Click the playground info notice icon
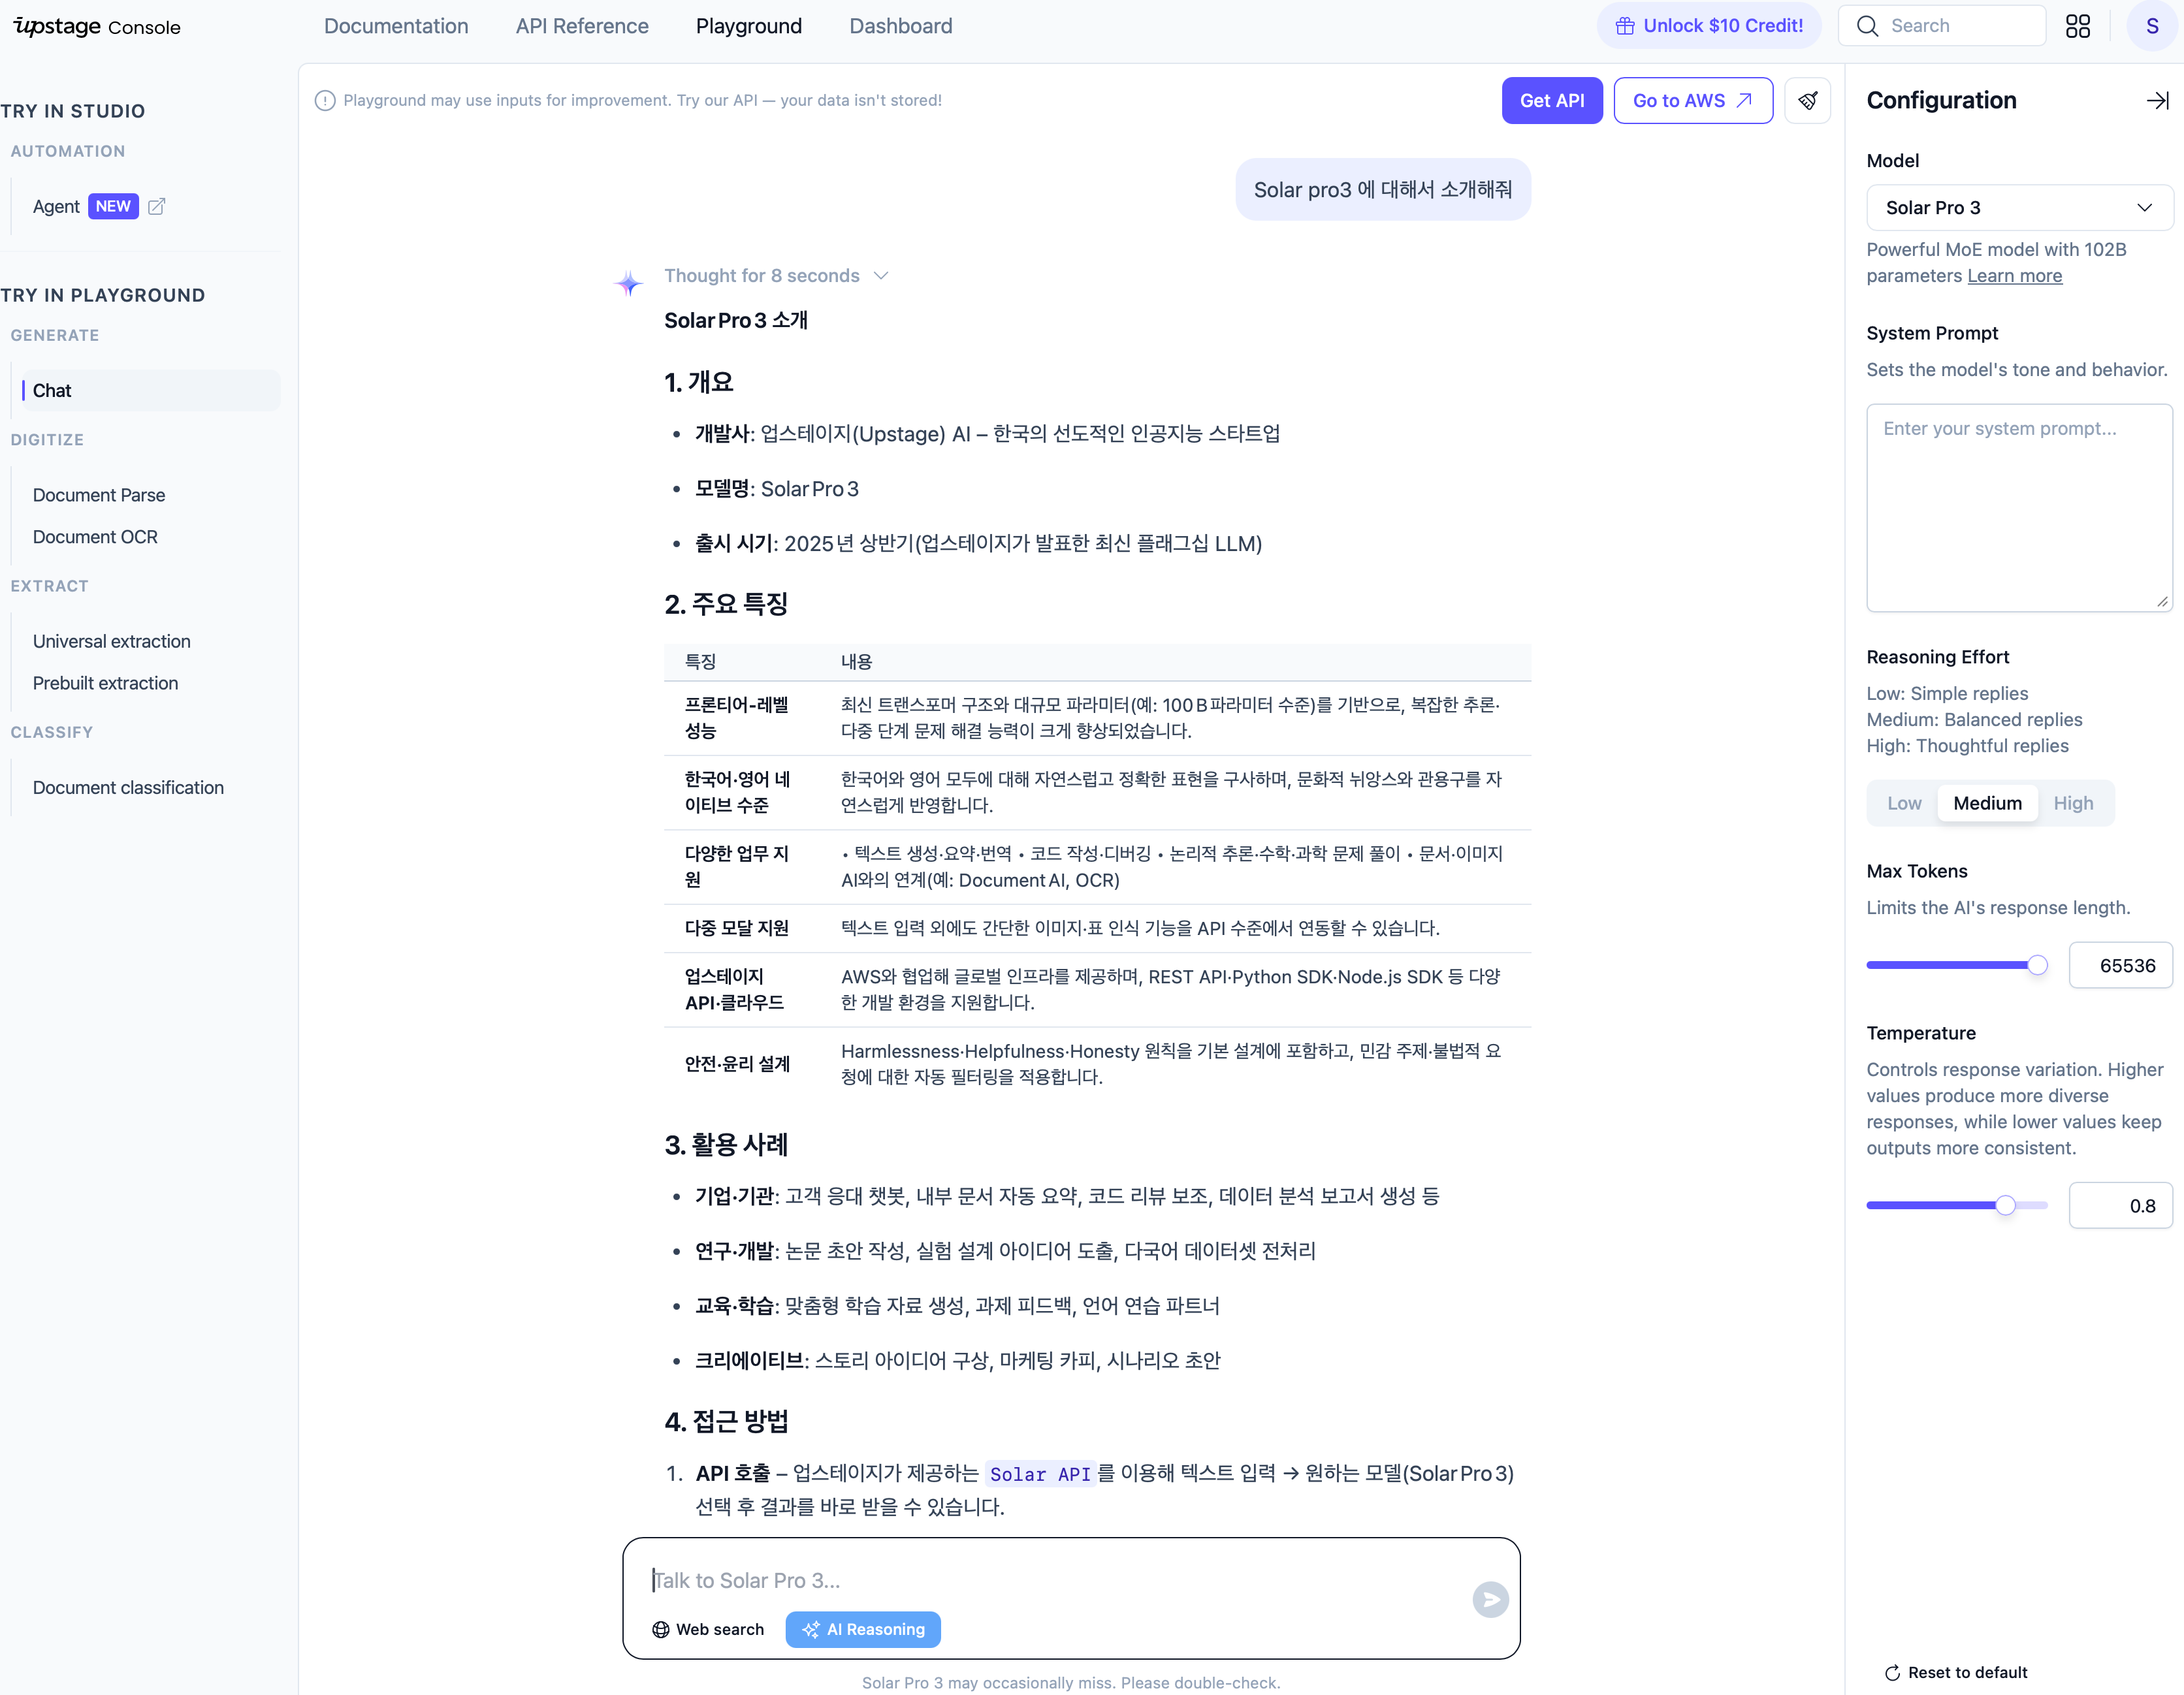 325,100
